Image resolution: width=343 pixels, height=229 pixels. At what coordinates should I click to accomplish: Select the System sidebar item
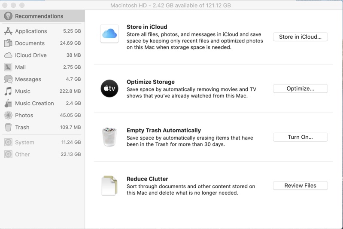(x=24, y=143)
